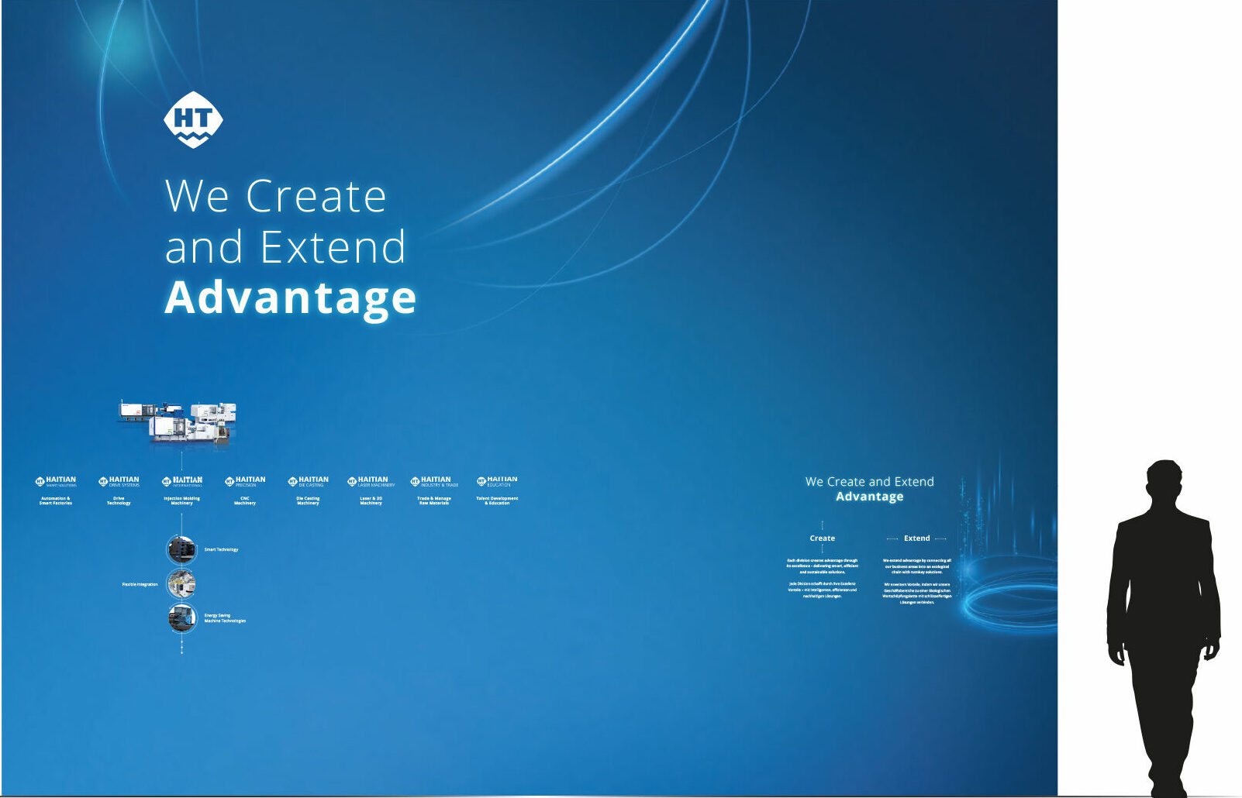Screen dimensions: 1242x798
Task: Select the Haitian Smart Solutions logo
Action: (x=56, y=481)
